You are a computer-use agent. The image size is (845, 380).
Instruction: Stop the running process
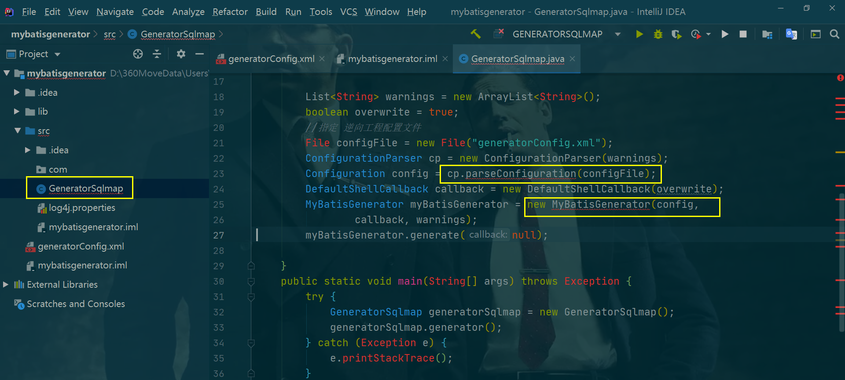pyautogui.click(x=743, y=34)
